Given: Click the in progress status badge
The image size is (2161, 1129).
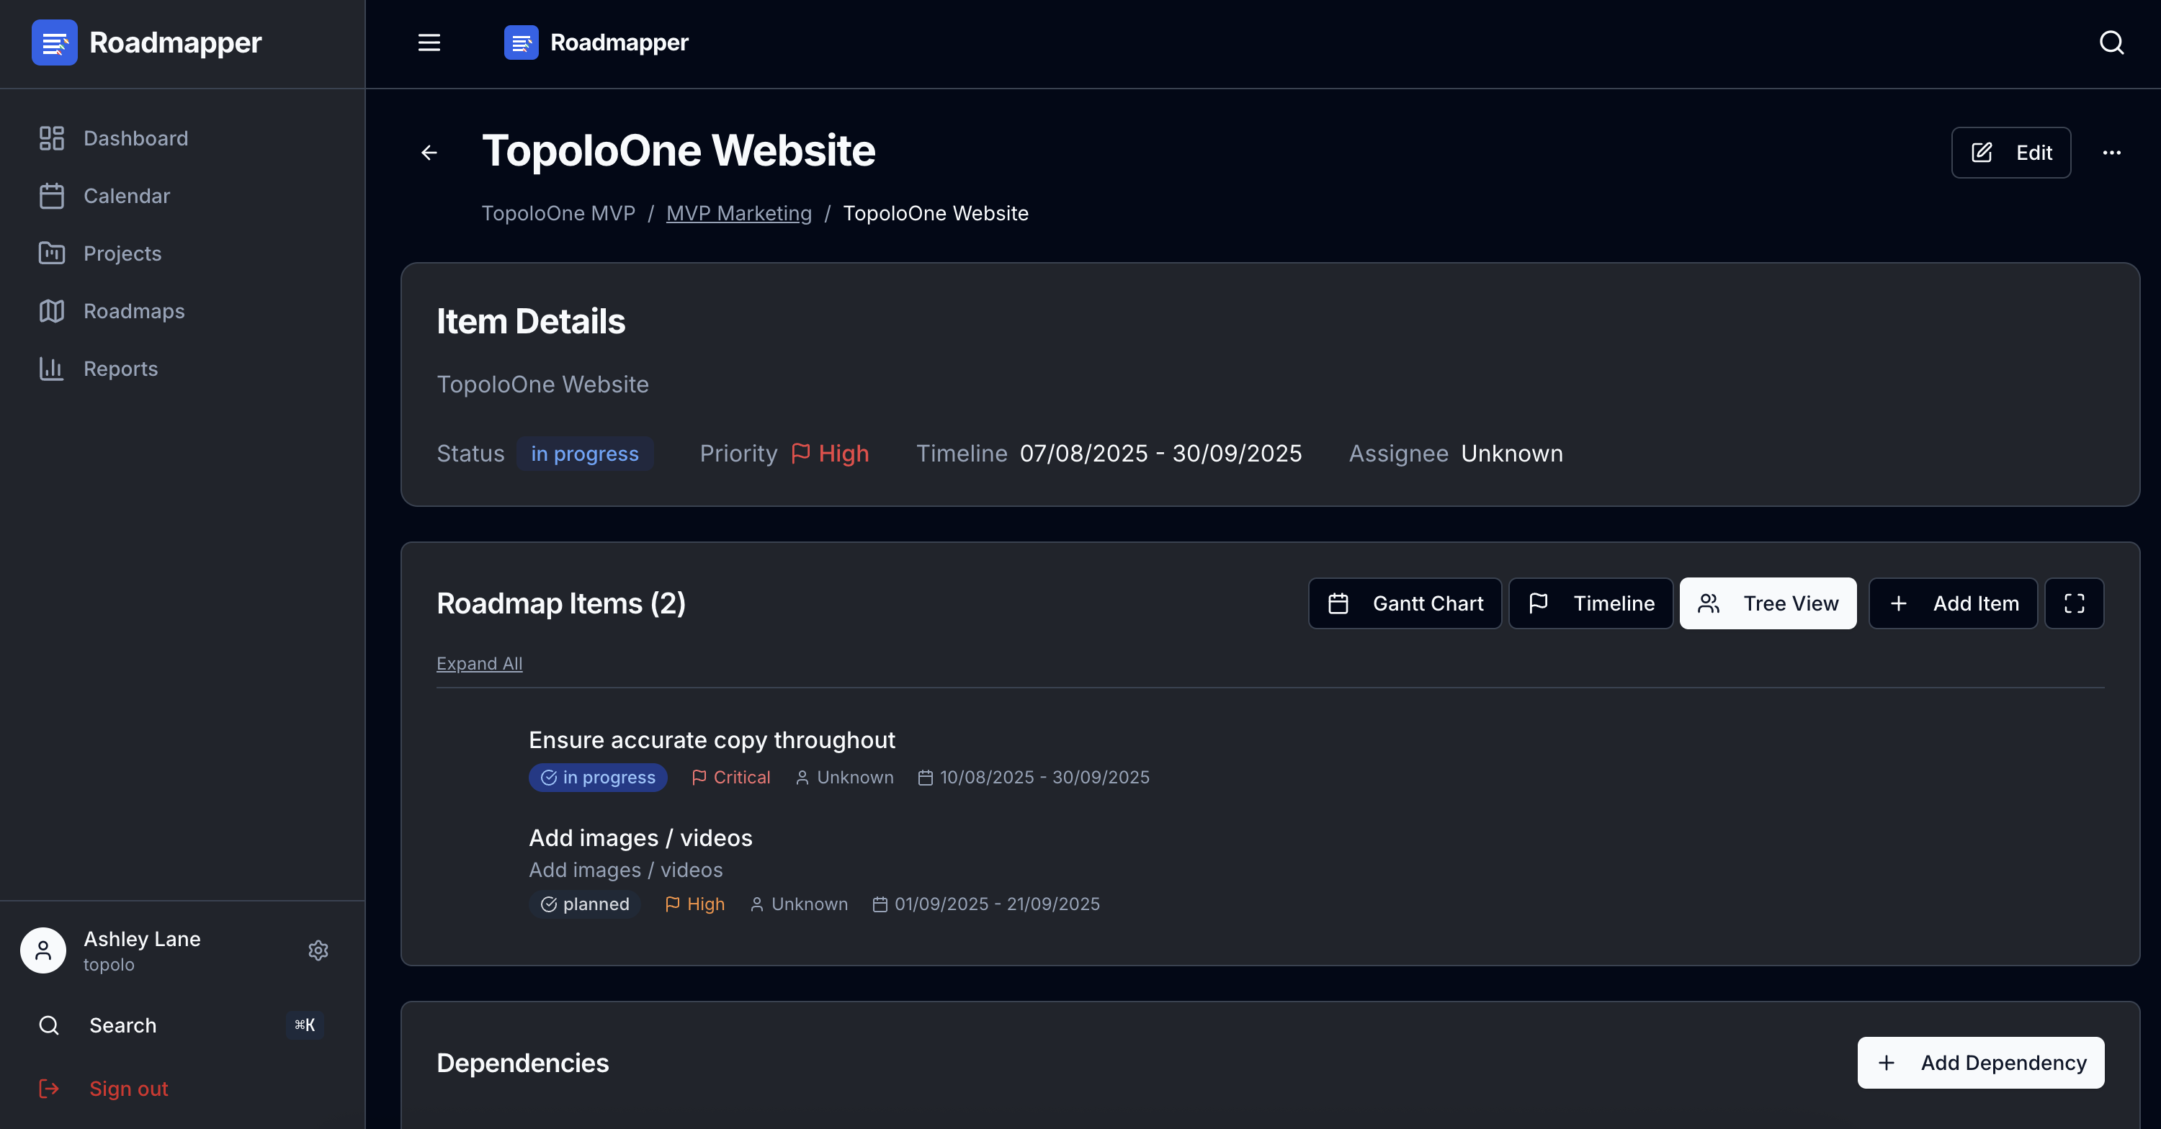Looking at the screenshot, I should pos(584,454).
